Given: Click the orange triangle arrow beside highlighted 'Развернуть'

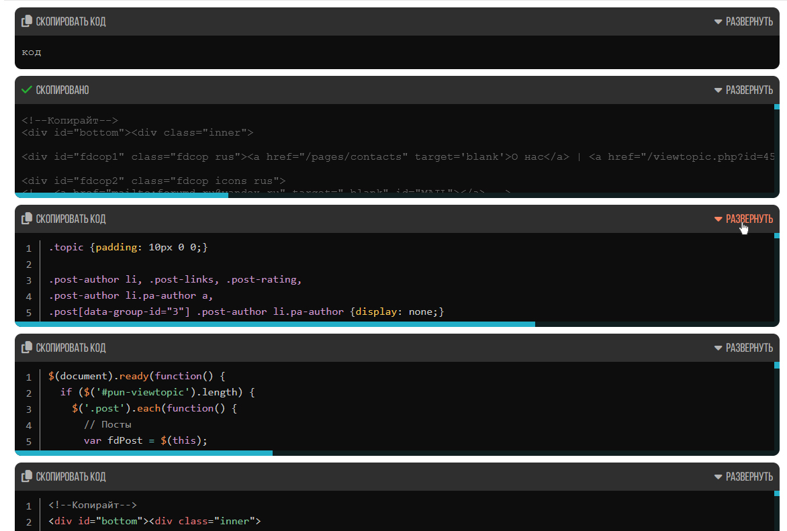Looking at the screenshot, I should point(718,219).
